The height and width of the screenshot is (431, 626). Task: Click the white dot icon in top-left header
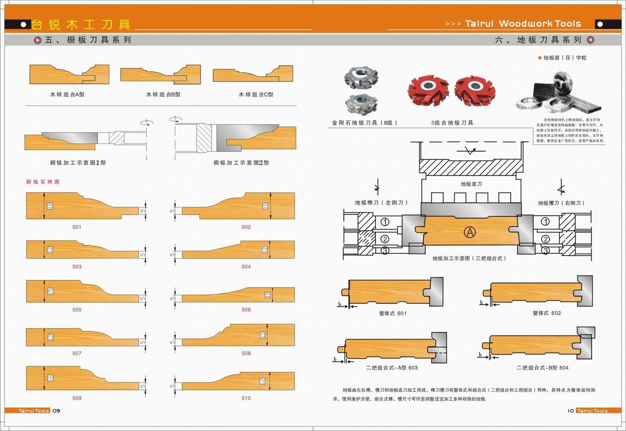pos(24,24)
